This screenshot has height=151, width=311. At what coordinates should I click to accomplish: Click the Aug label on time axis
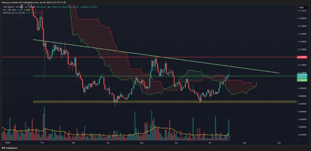[245, 142]
